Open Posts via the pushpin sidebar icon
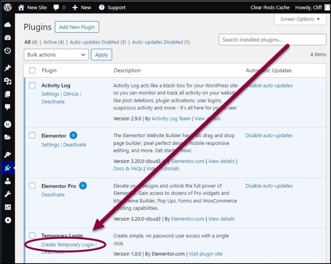This screenshot has width=331, height=264. tap(7, 68)
